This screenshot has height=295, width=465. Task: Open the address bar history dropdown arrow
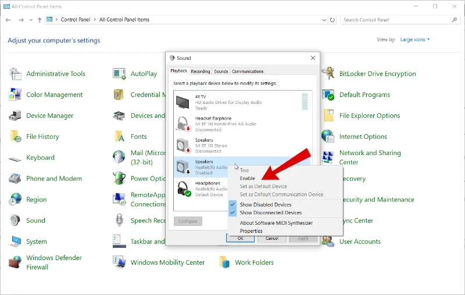(x=324, y=20)
